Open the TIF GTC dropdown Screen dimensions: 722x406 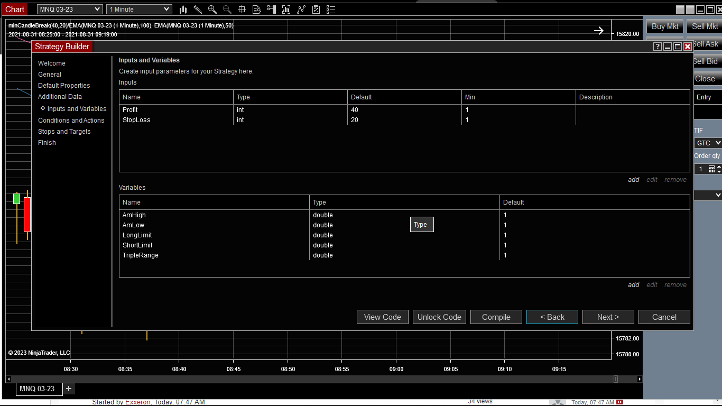tap(708, 143)
